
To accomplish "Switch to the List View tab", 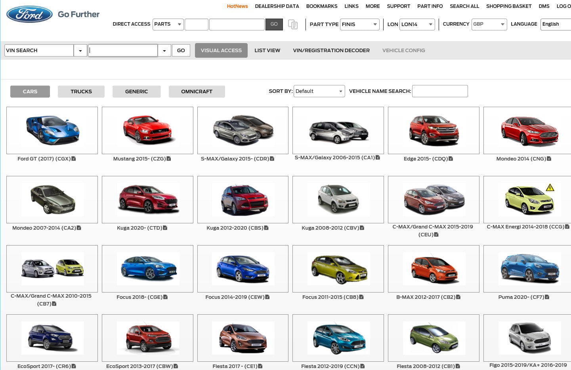I will point(267,51).
